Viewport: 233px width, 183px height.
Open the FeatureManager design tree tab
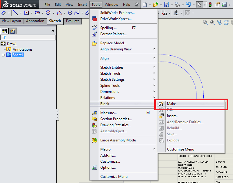(4, 31)
